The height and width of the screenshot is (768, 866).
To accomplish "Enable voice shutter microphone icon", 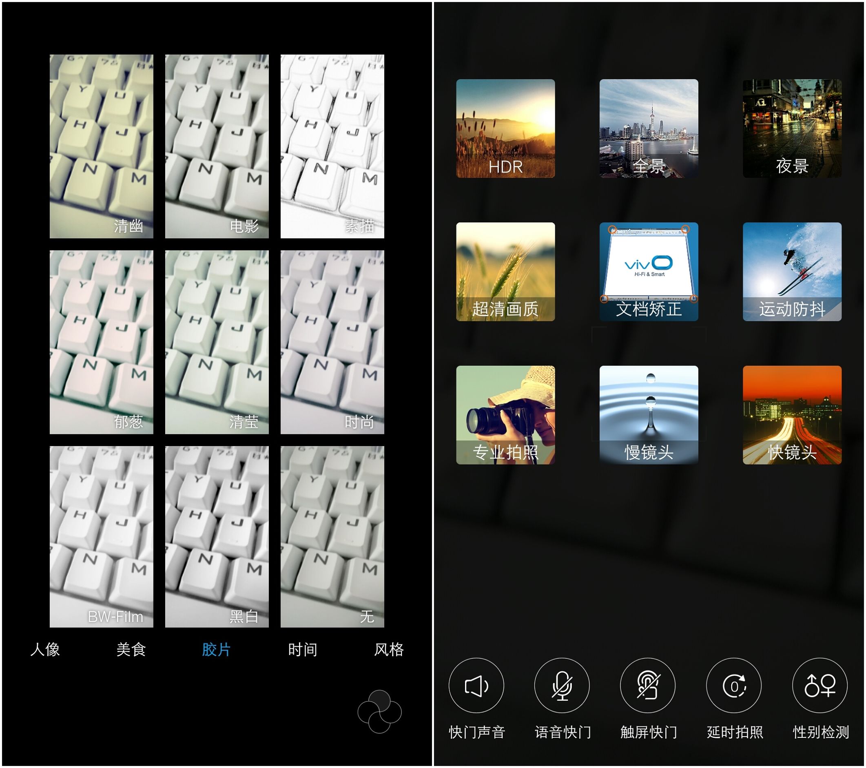I will click(x=562, y=685).
